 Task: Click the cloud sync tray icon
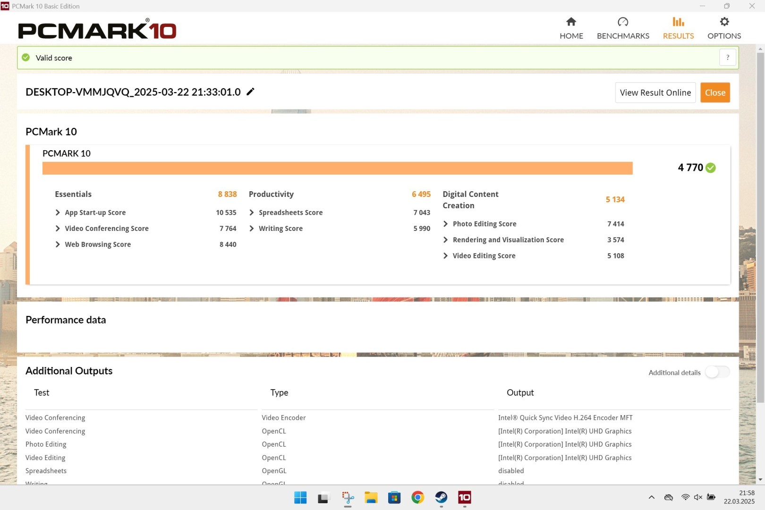(669, 497)
